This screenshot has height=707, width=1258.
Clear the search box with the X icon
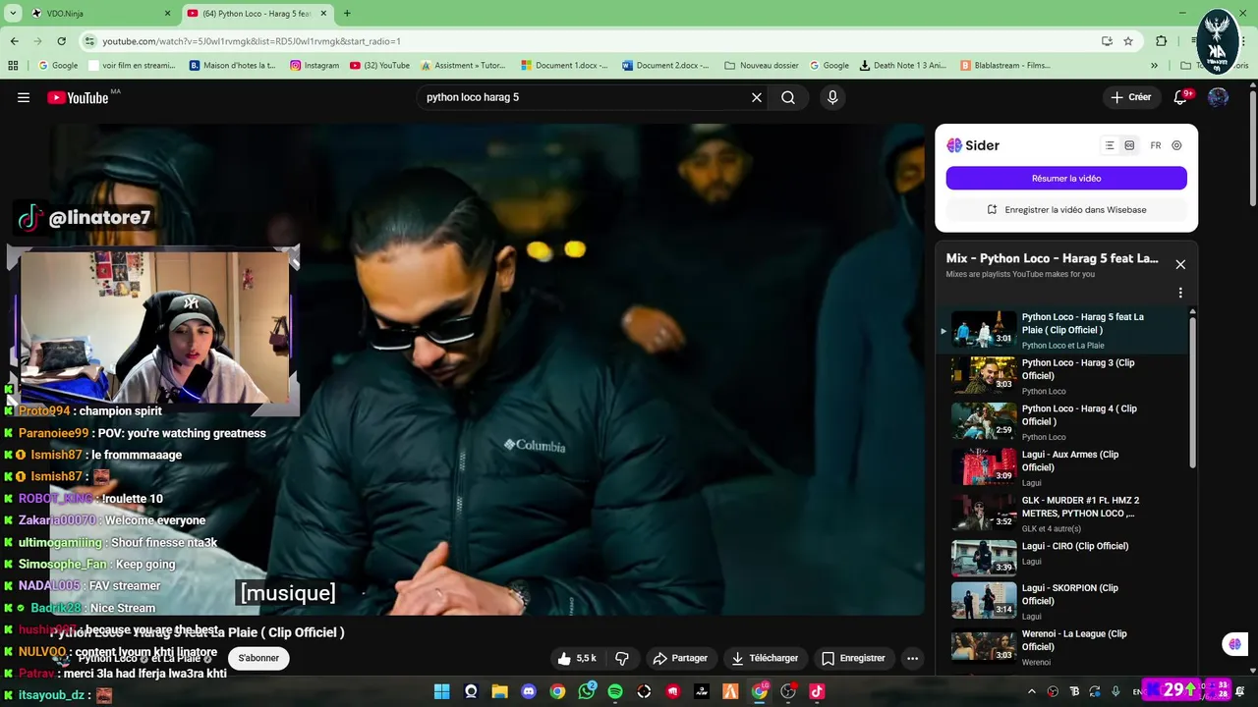(x=757, y=97)
